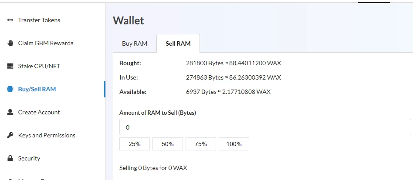Open Keys and Permissions text link
The image size is (413, 180).
coord(47,135)
